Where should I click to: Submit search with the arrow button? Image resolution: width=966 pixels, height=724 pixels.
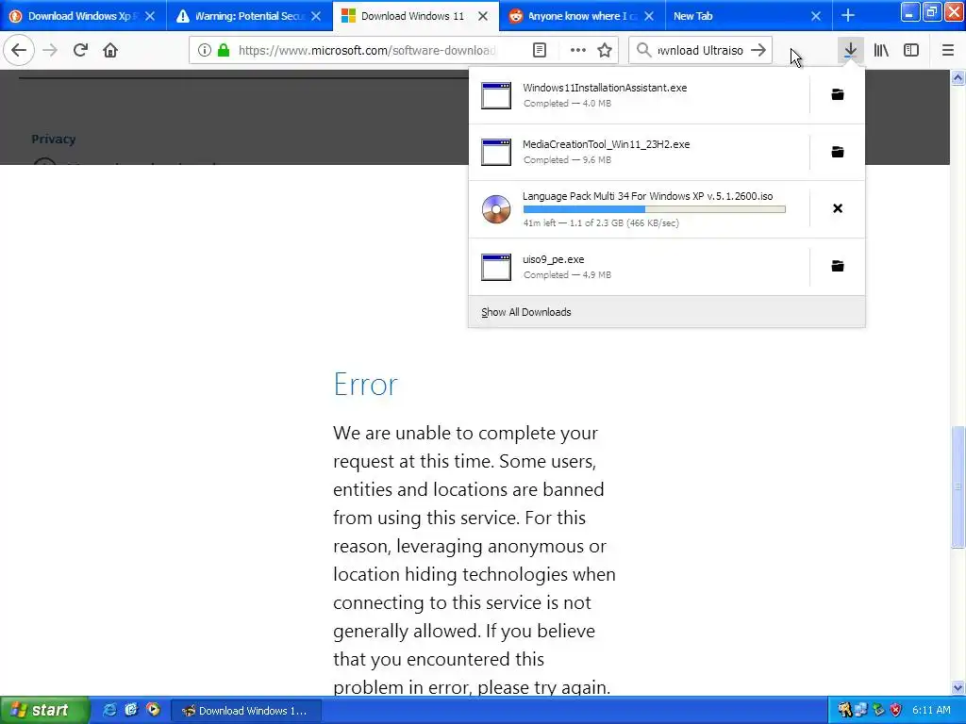[758, 50]
